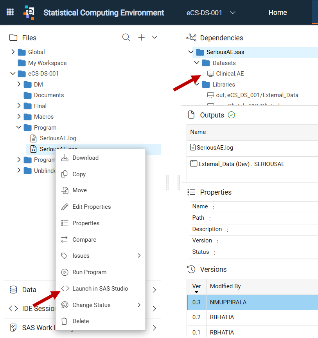Go to the Home tab
The width and height of the screenshot is (318, 338).
[x=278, y=13]
